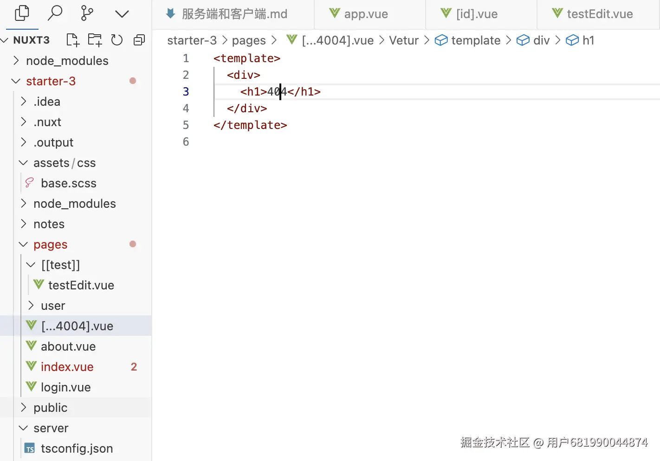Viewport: 660px width, 461px height.
Task: Click template in the breadcrumb
Action: coord(476,41)
